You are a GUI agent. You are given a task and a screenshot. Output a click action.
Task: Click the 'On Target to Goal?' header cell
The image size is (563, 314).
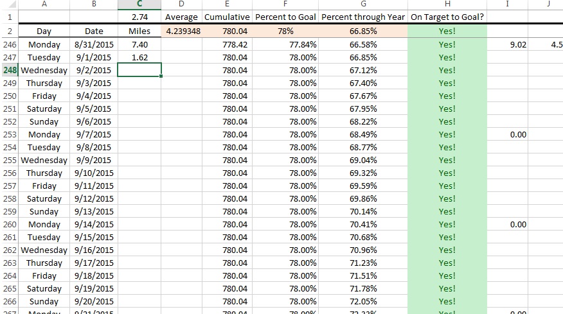coord(447,17)
